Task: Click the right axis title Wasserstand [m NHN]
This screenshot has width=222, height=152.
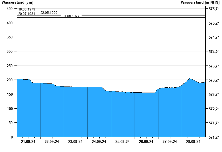Action: (200, 2)
